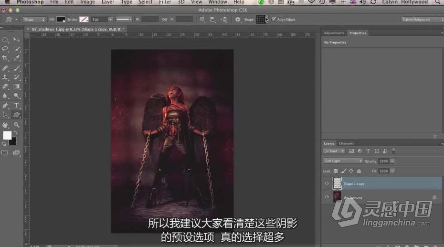Open the tool preset picker
Image resolution: width=444 pixels, height=247 pixels.
[11, 20]
